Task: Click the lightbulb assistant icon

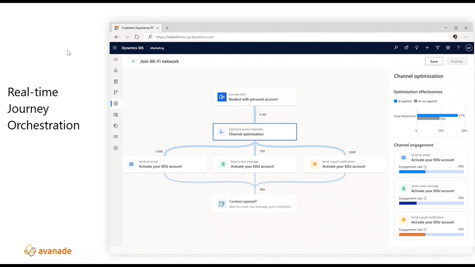Action: (x=417, y=48)
